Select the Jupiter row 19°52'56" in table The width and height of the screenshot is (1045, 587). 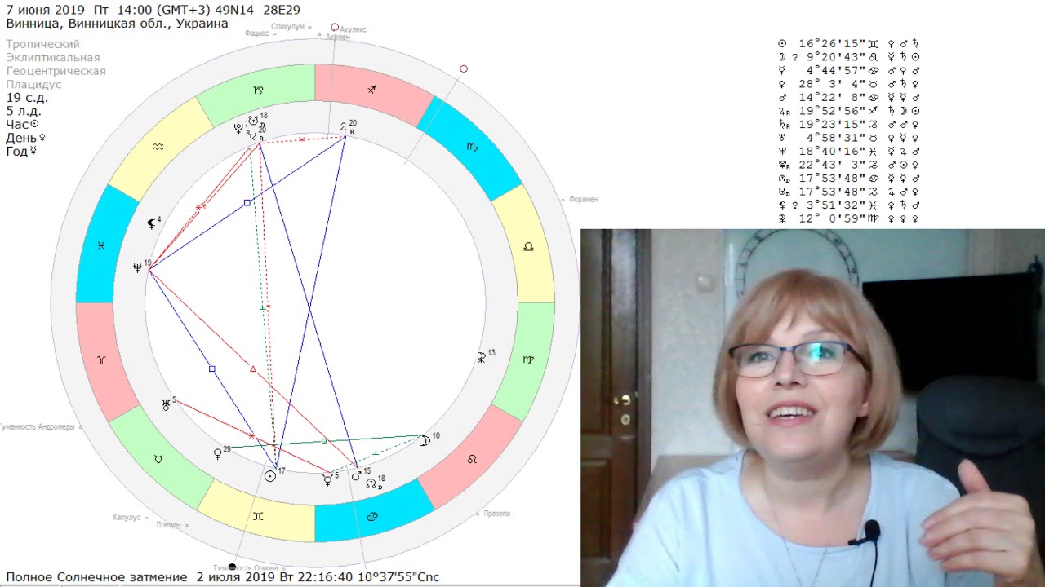[x=849, y=111]
